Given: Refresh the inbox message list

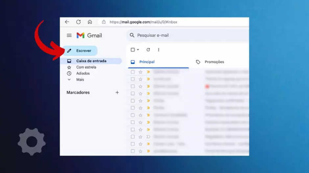Looking at the screenshot, I should (148, 50).
